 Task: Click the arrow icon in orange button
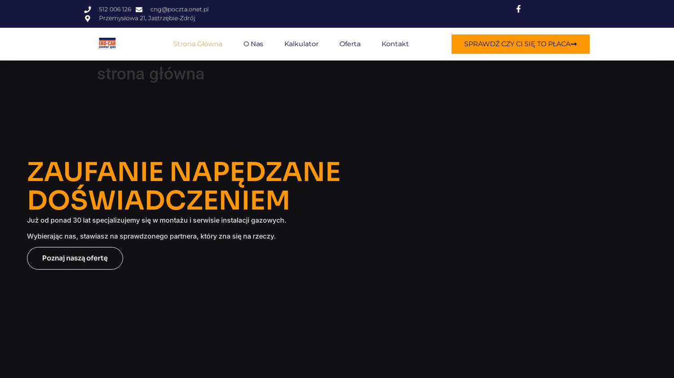[x=574, y=44]
